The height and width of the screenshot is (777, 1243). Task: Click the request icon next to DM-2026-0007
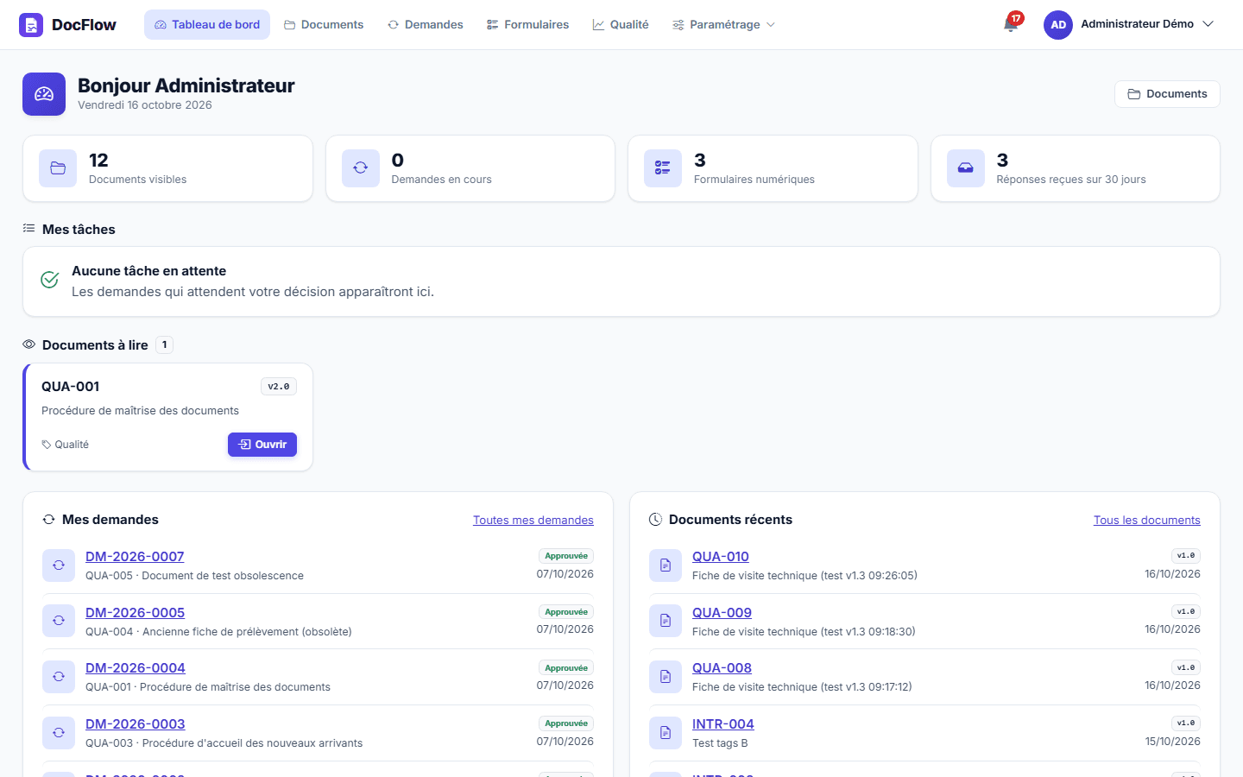(59, 565)
